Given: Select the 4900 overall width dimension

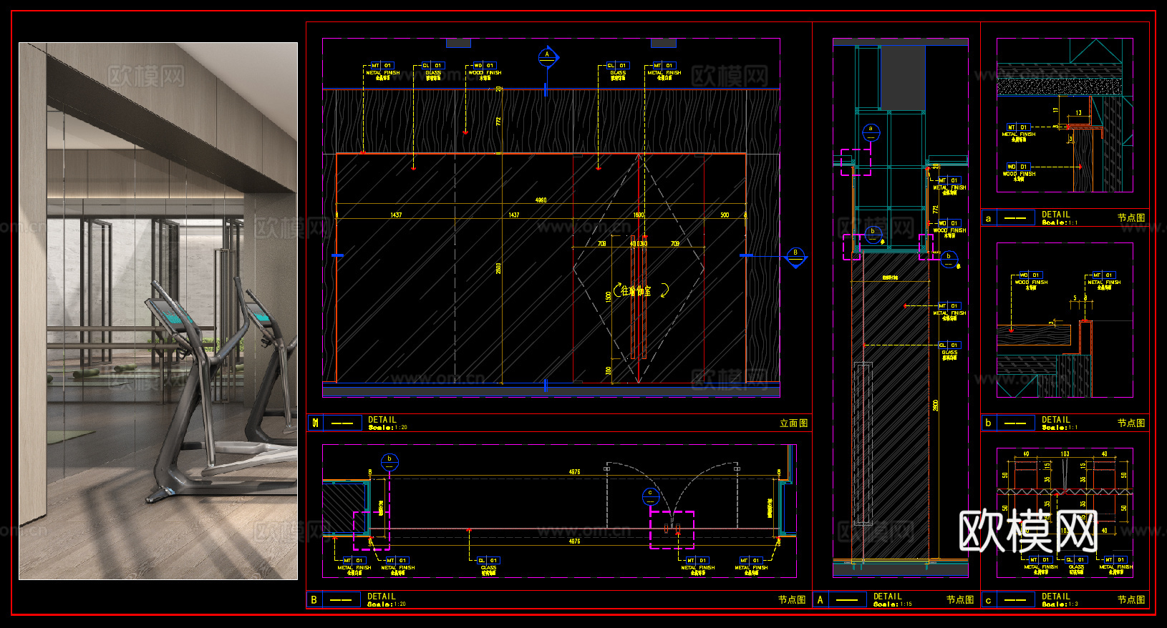Looking at the screenshot, I should point(541,200).
